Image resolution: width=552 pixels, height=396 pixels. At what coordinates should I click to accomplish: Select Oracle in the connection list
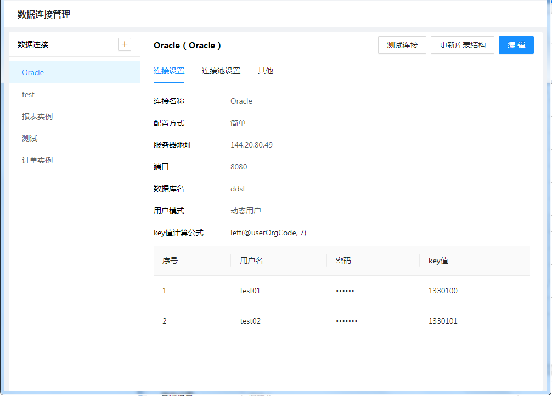pos(33,72)
